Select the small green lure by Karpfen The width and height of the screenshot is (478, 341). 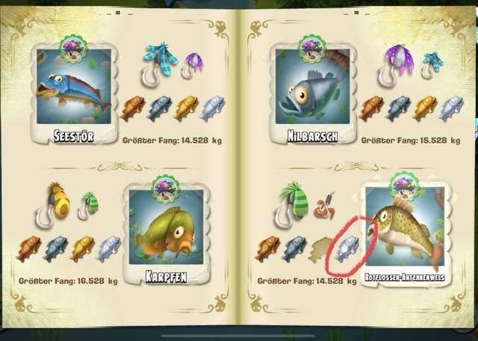(x=88, y=206)
